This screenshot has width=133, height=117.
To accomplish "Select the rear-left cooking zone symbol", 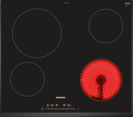I will [x=57, y=105].
